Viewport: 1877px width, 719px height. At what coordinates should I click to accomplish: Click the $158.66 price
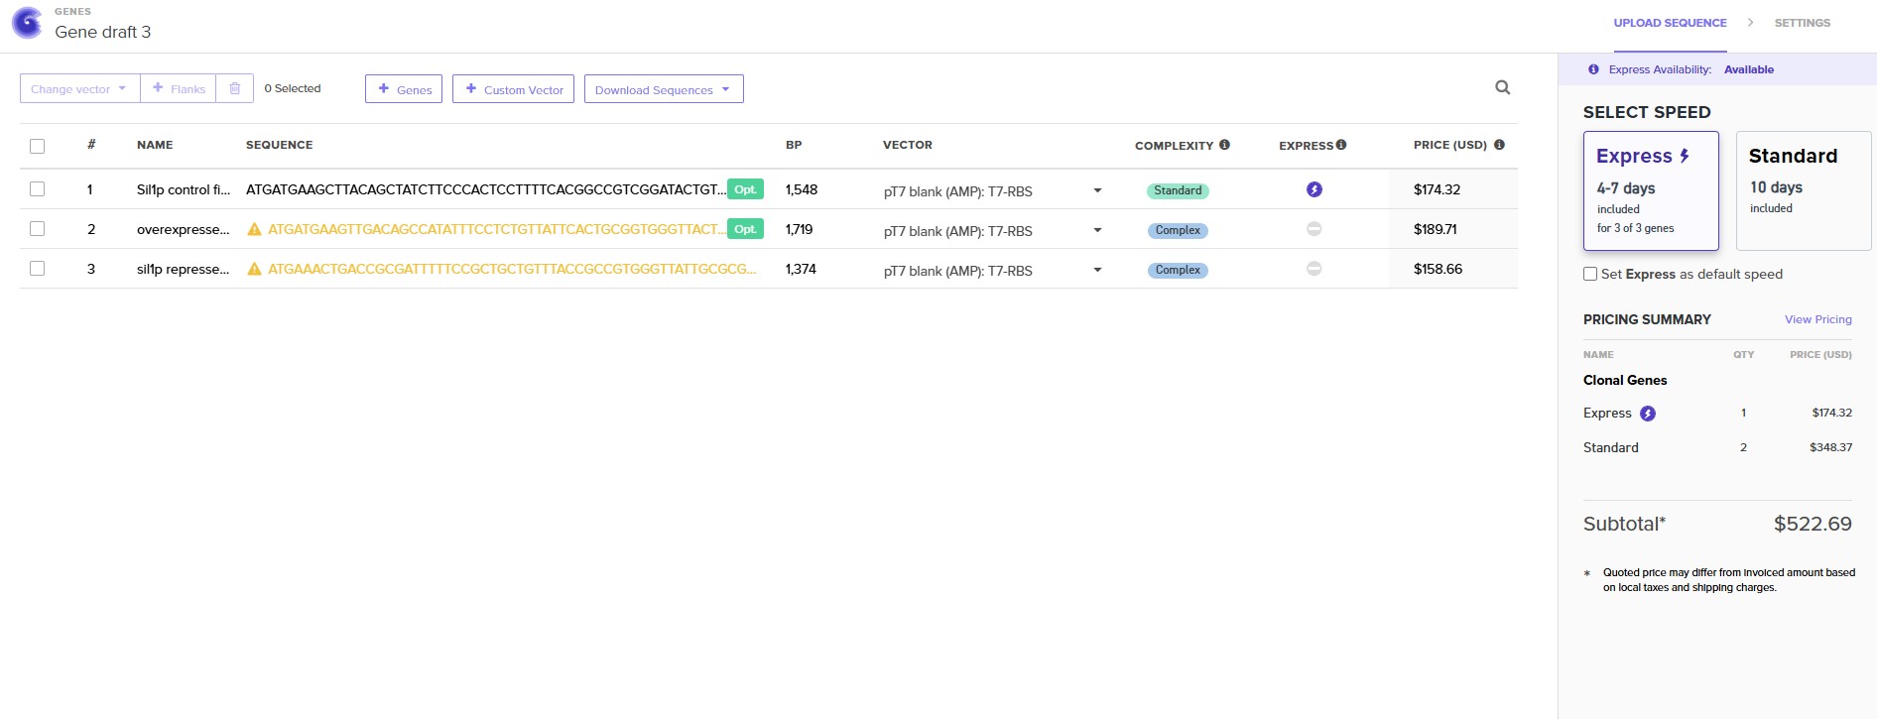coord(1438,269)
